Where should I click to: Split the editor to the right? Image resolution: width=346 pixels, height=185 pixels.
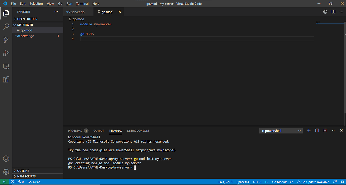tap(333, 12)
